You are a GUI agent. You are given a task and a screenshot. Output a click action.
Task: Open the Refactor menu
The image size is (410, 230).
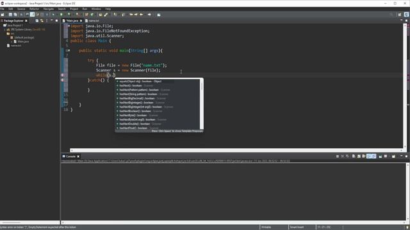pos(34,9)
